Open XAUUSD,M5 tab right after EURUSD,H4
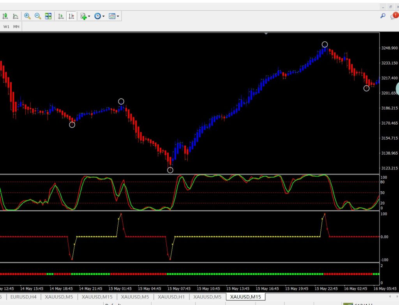 pyautogui.click(x=59, y=297)
